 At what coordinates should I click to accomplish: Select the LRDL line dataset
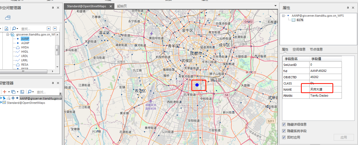point(25,56)
